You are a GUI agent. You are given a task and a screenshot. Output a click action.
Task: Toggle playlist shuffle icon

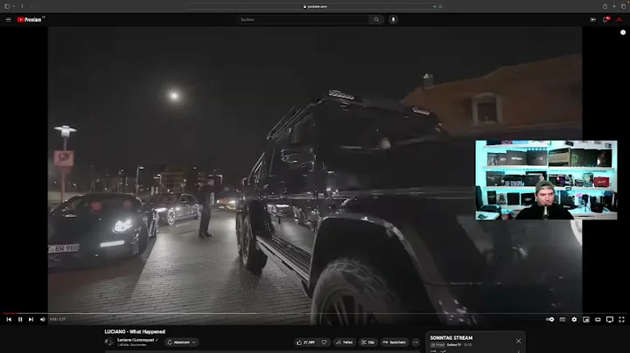click(x=443, y=351)
